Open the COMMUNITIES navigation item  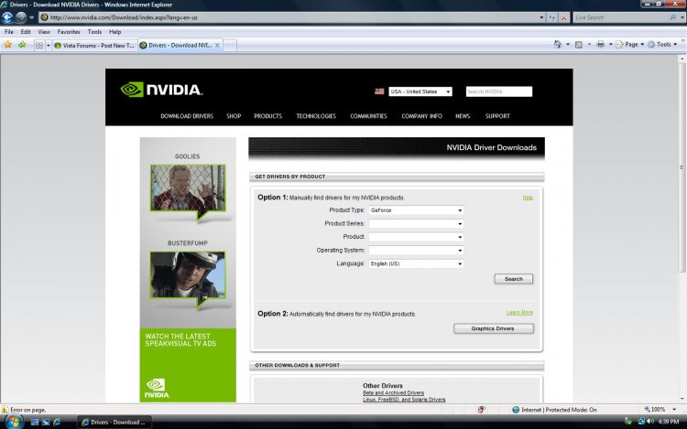(x=368, y=116)
